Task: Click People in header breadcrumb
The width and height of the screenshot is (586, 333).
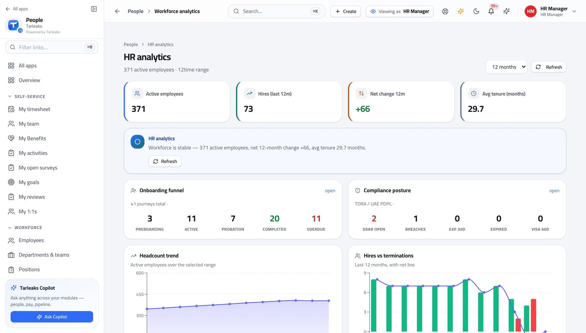Action: (136, 11)
